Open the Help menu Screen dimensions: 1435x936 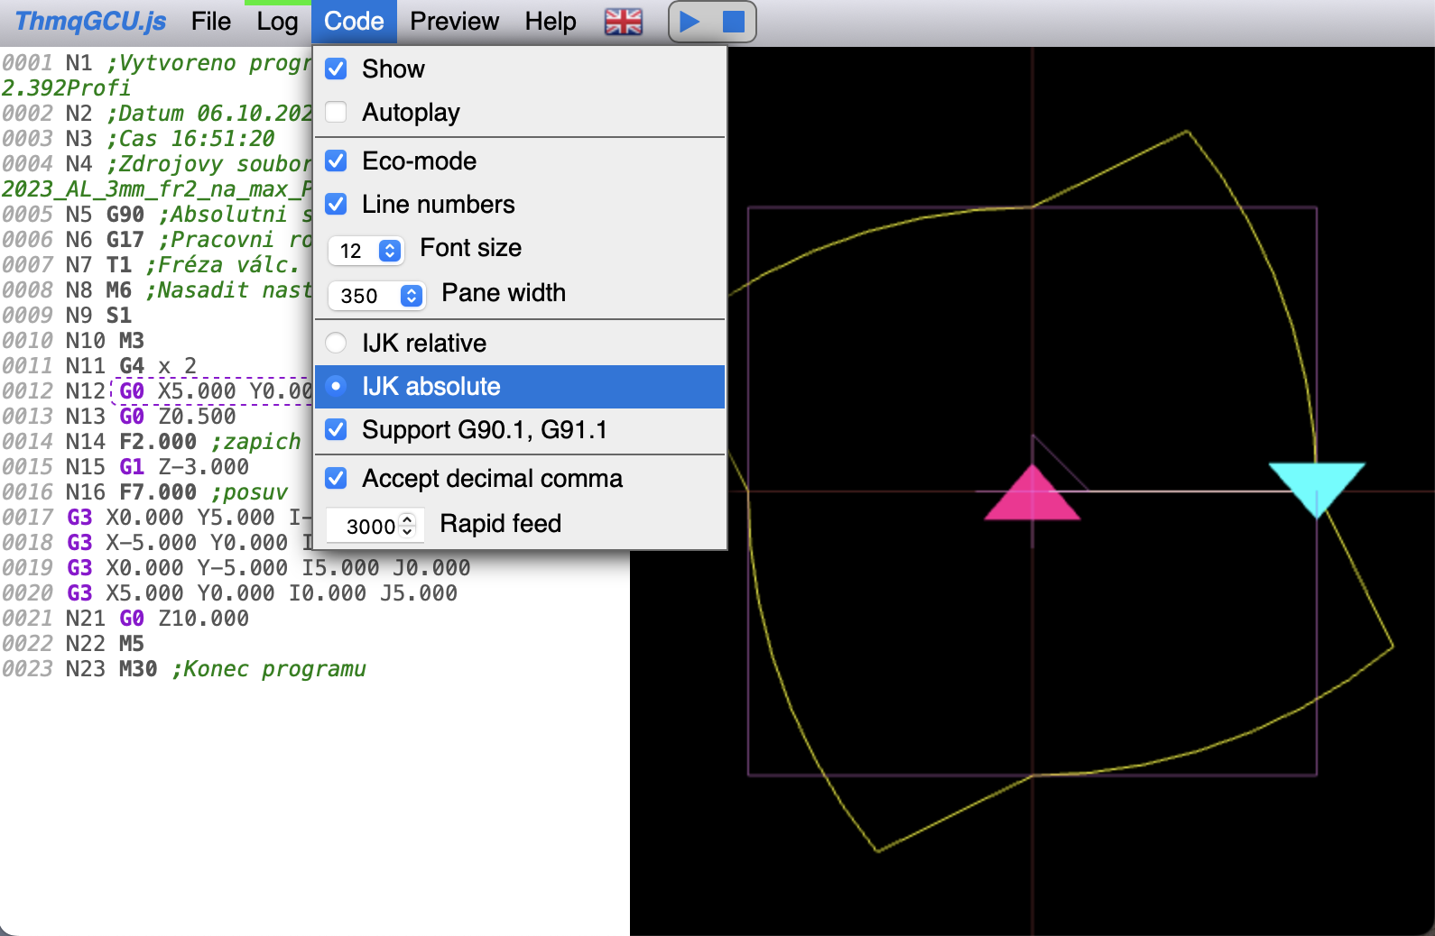[x=550, y=22]
